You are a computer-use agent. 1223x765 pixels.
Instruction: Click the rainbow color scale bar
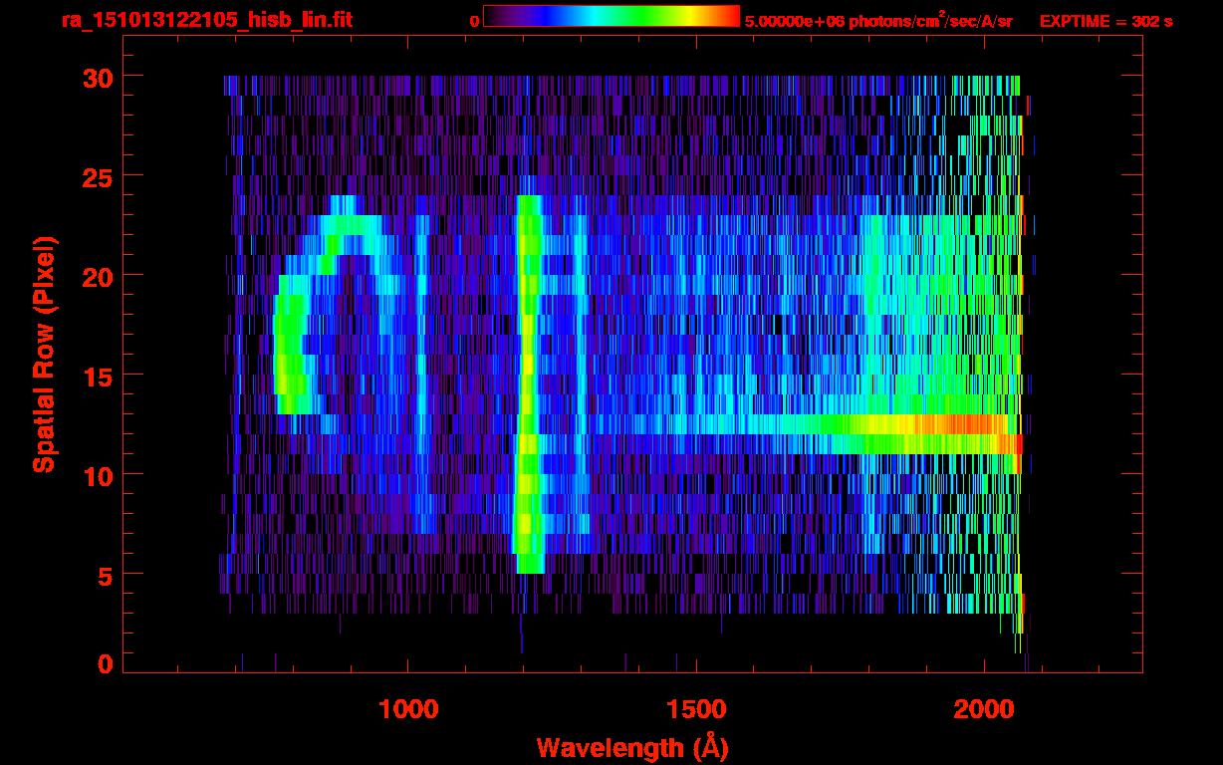click(611, 17)
